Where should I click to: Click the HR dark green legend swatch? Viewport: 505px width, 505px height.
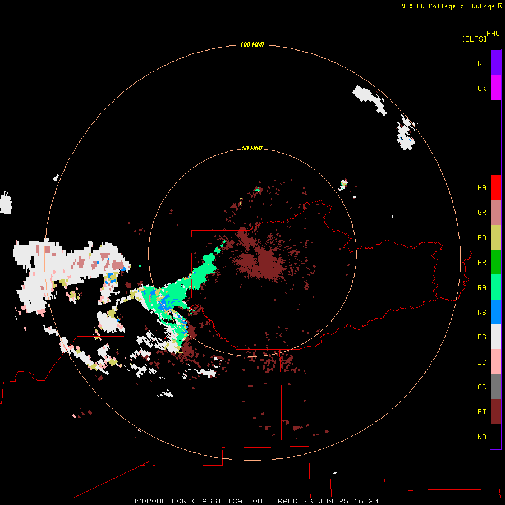tap(495, 263)
